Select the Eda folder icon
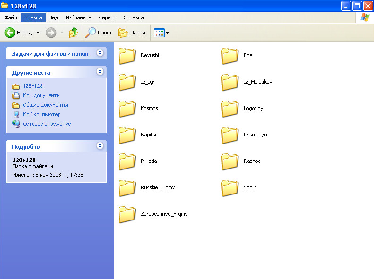 230,56
